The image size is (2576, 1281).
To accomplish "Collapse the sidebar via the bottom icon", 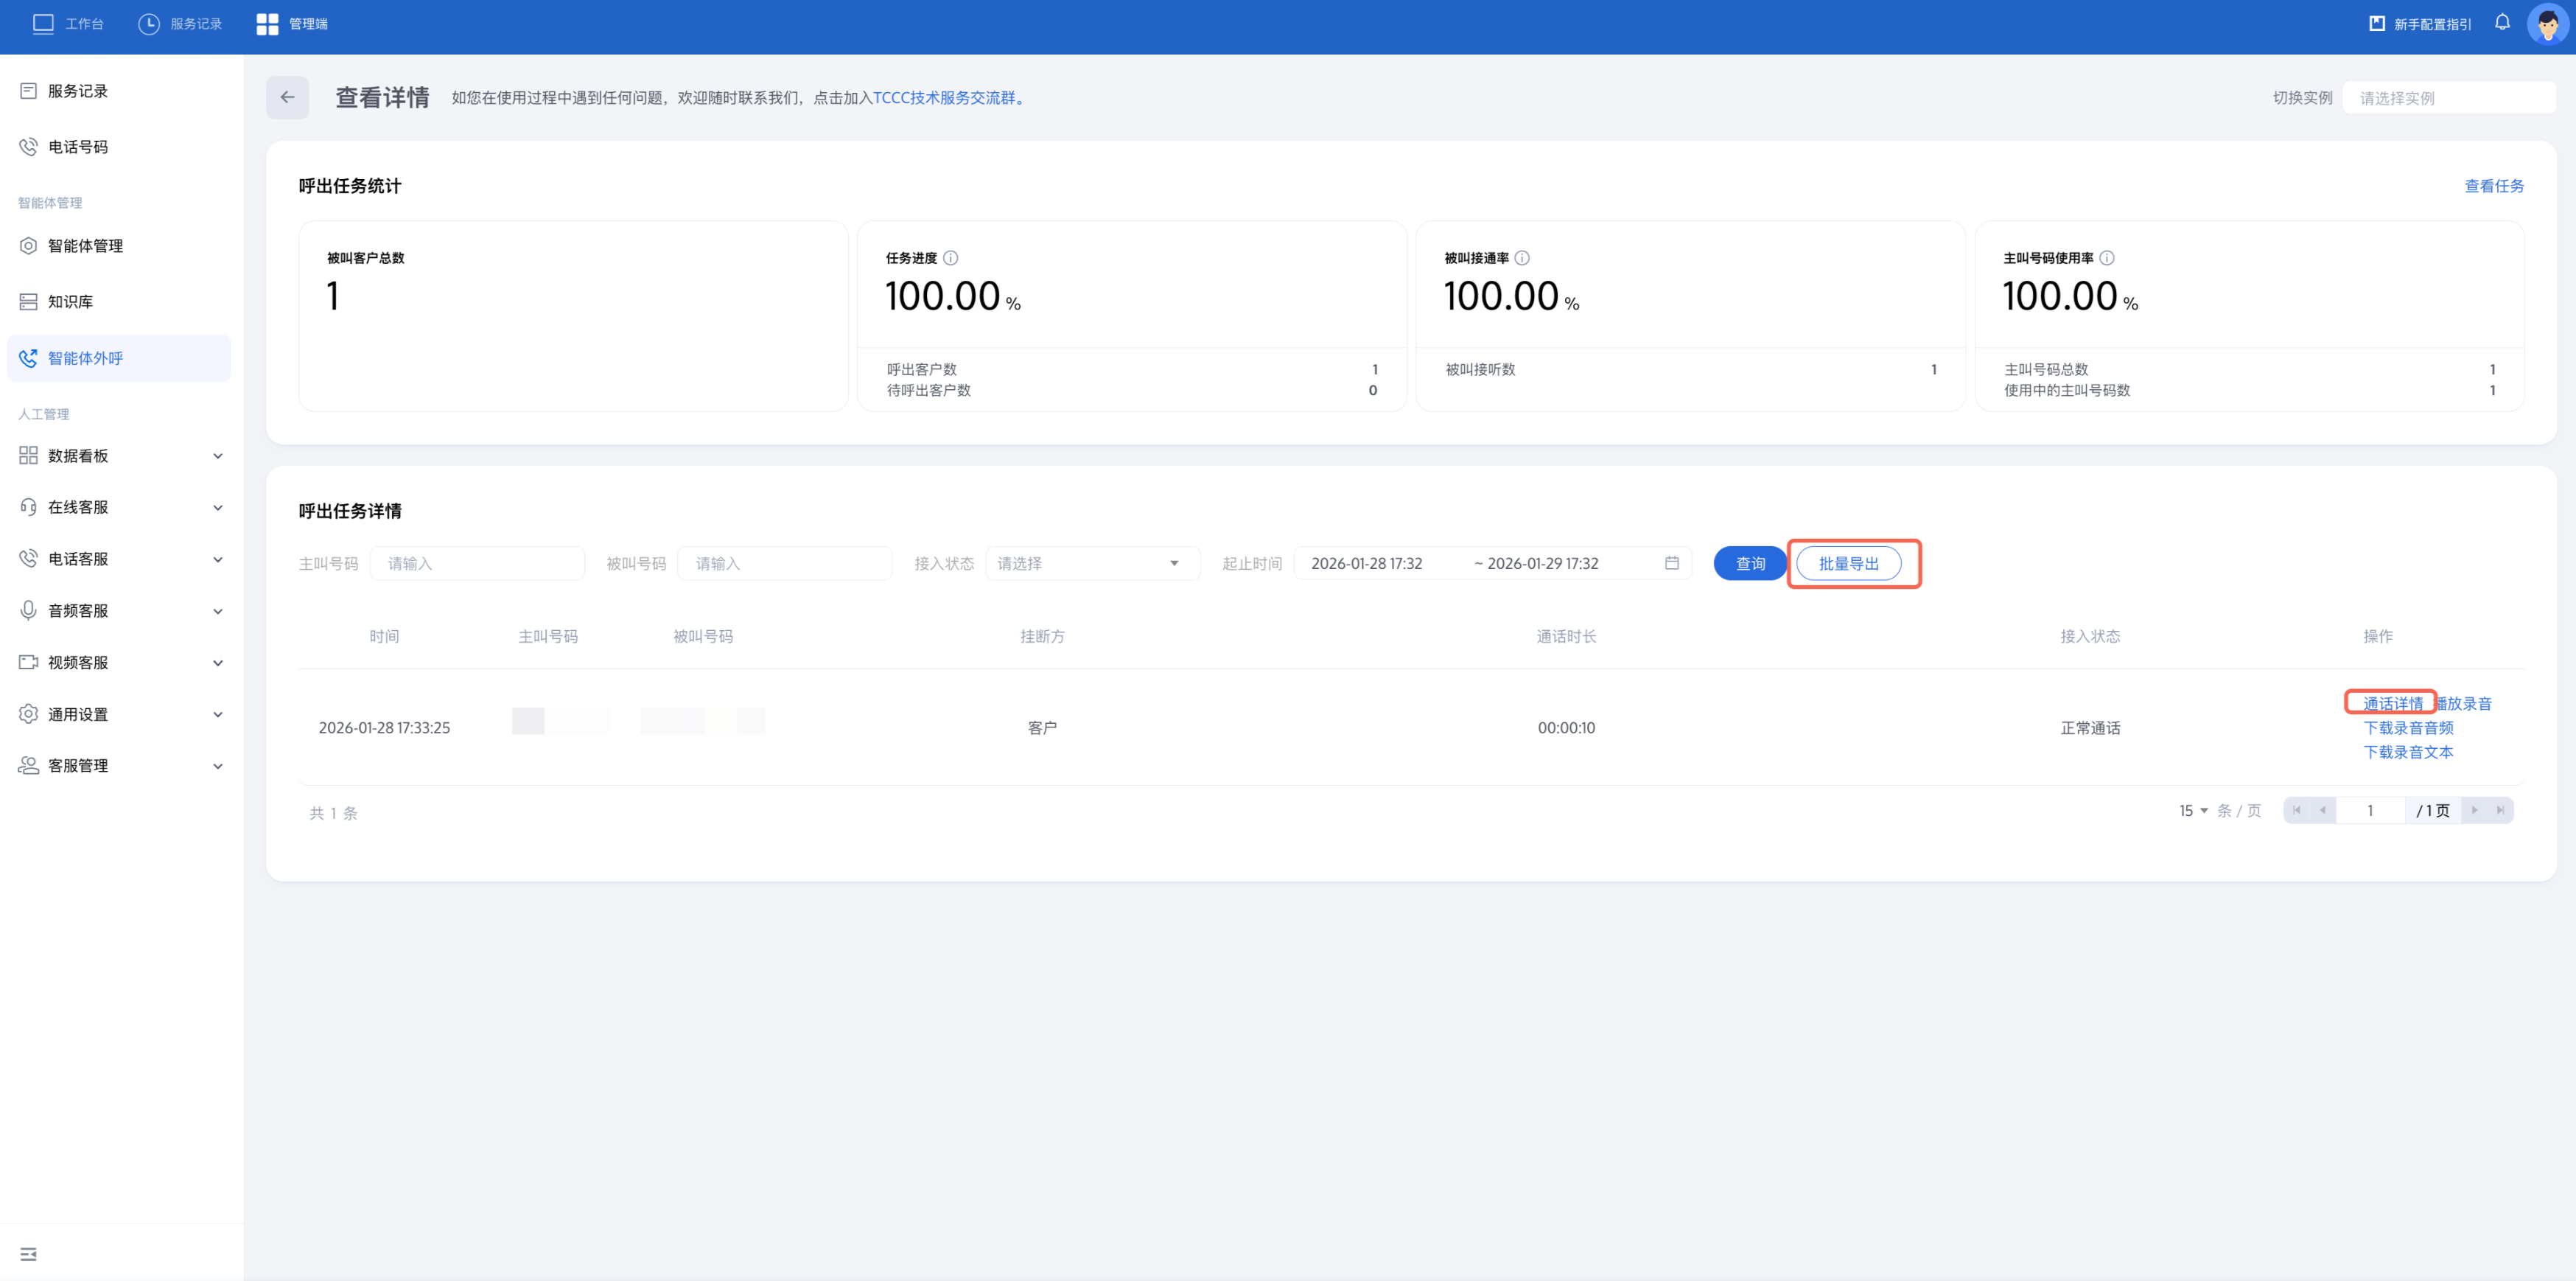I will point(28,1254).
